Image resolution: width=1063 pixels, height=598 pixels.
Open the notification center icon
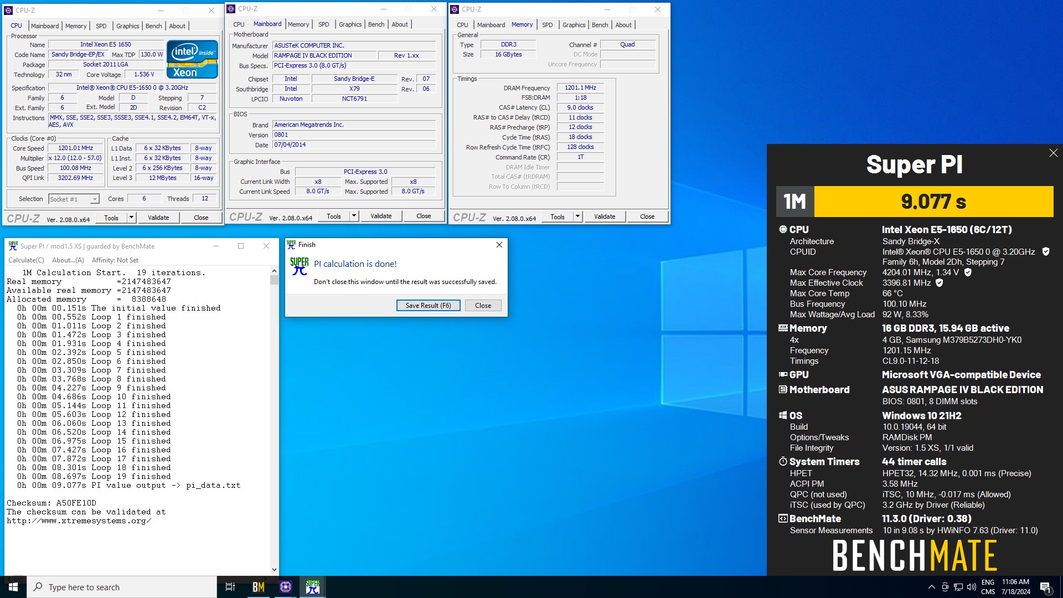click(1046, 587)
